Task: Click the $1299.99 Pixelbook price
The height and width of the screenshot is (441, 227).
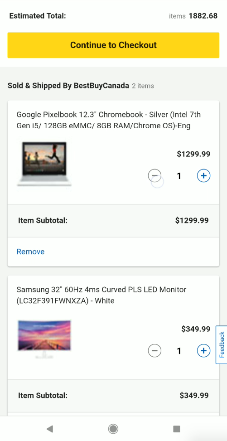Action: (x=193, y=154)
